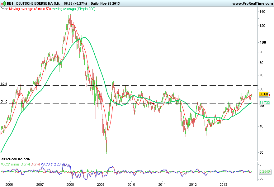274x187 pixels.
Task: Click the ProRealTime.com copyright text
Action: pyautogui.click(x=15, y=159)
